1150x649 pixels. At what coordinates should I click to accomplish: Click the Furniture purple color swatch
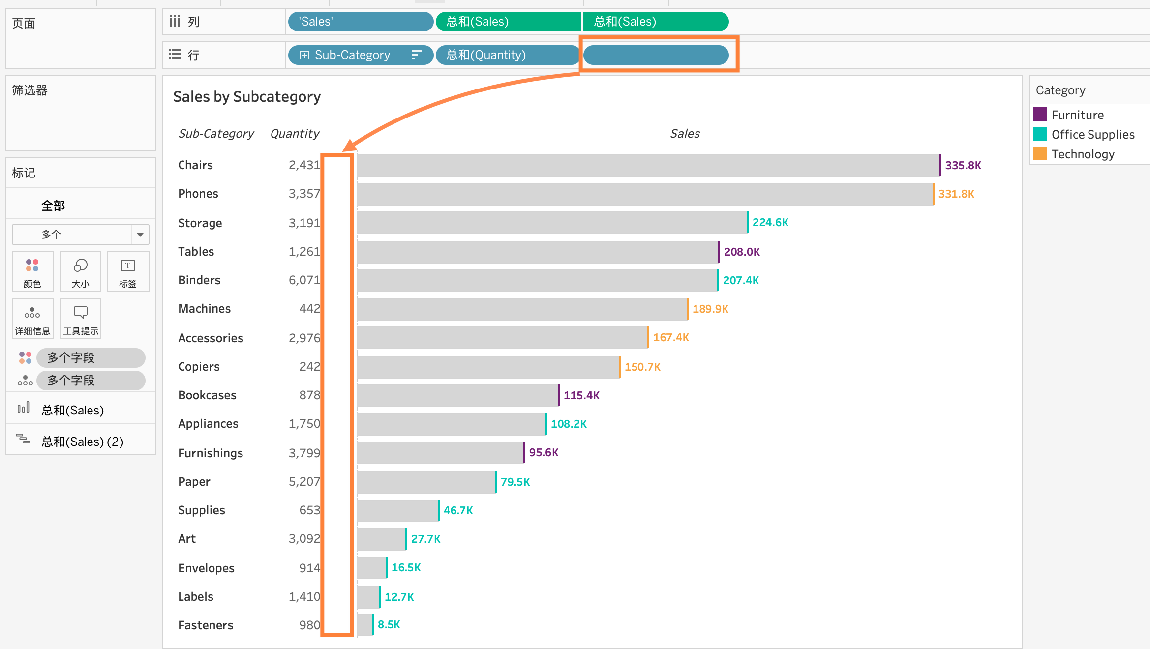click(1040, 115)
